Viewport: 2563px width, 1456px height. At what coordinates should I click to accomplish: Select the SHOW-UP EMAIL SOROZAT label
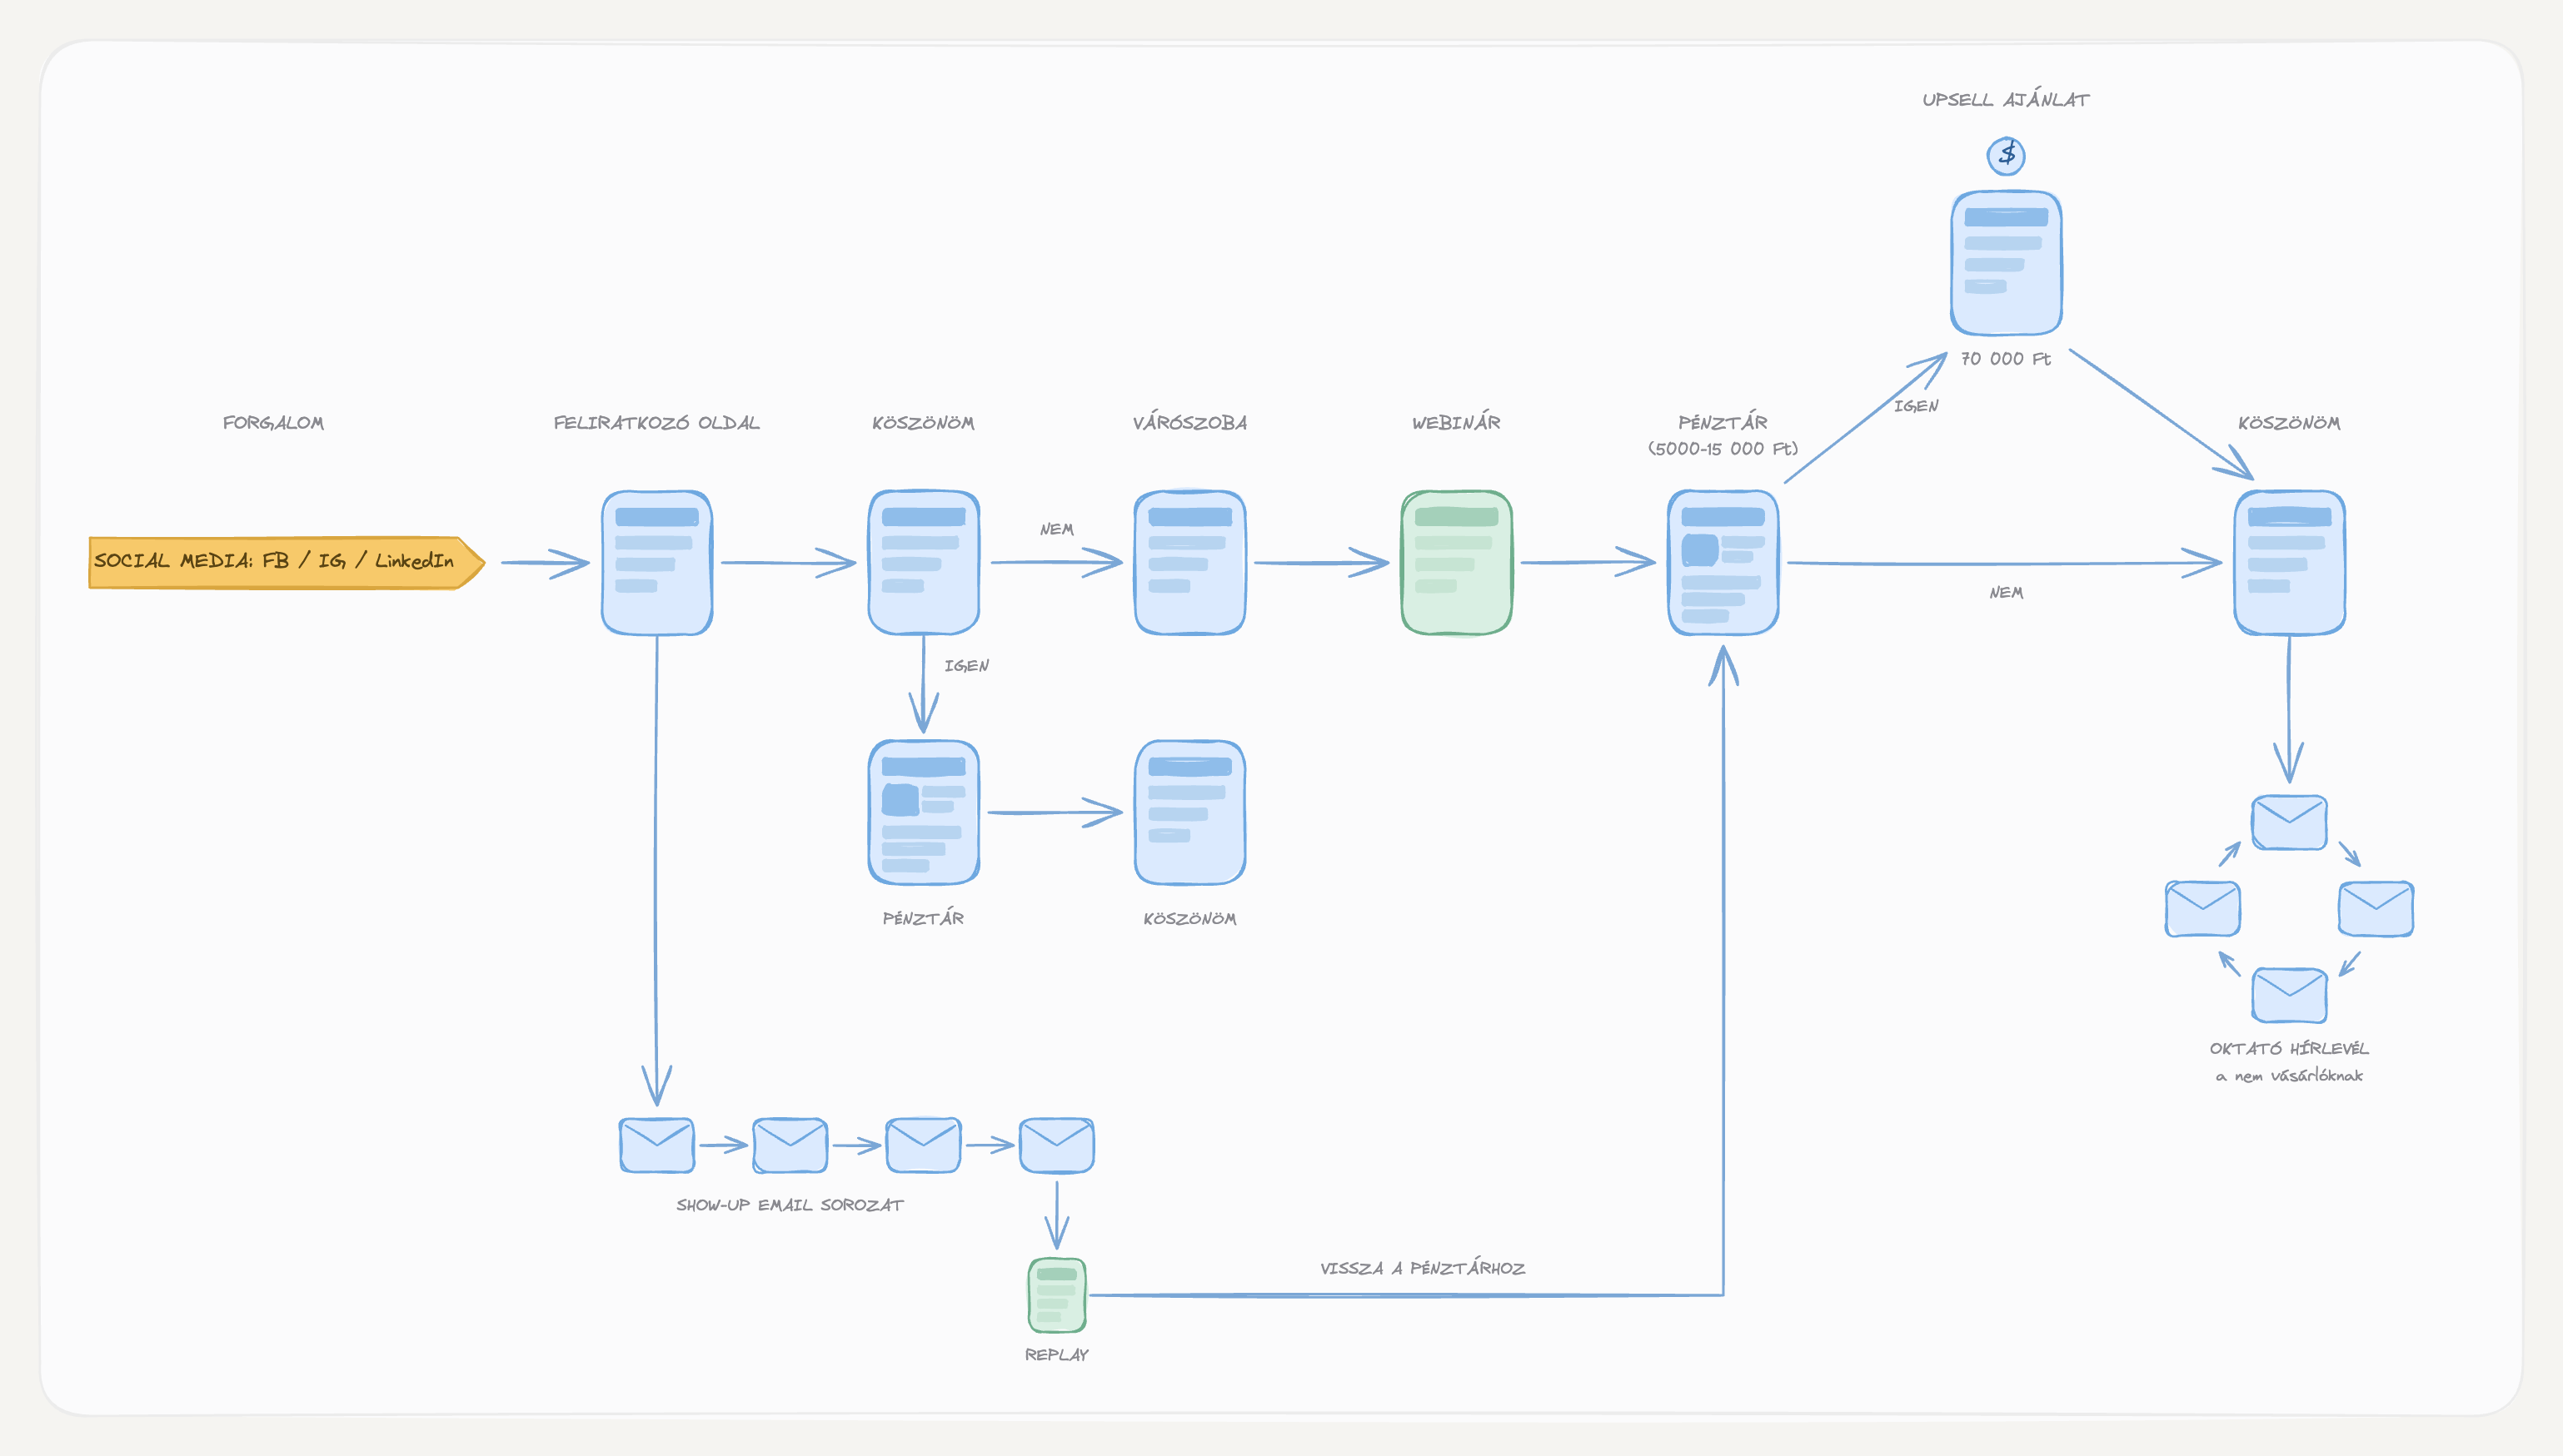[790, 1205]
